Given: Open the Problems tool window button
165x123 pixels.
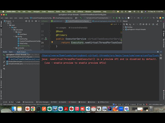Looking at the screenshot, I should point(72,102).
